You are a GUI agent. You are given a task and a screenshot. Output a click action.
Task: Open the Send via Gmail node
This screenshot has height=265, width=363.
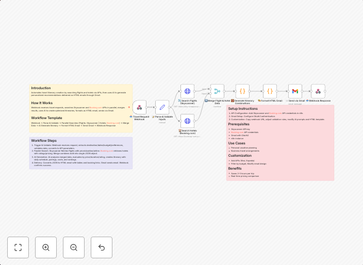(x=295, y=91)
